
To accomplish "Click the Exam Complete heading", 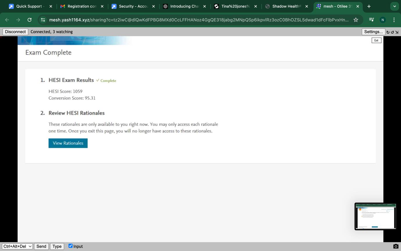I will coord(48,53).
